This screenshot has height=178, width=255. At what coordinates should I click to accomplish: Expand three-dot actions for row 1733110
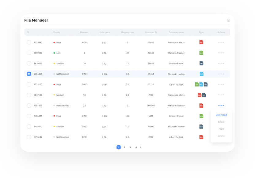(221, 84)
